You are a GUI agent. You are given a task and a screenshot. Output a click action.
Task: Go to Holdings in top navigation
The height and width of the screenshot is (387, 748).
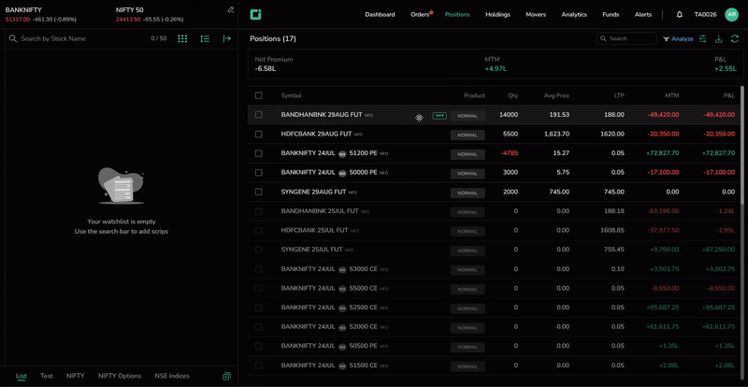coord(497,14)
